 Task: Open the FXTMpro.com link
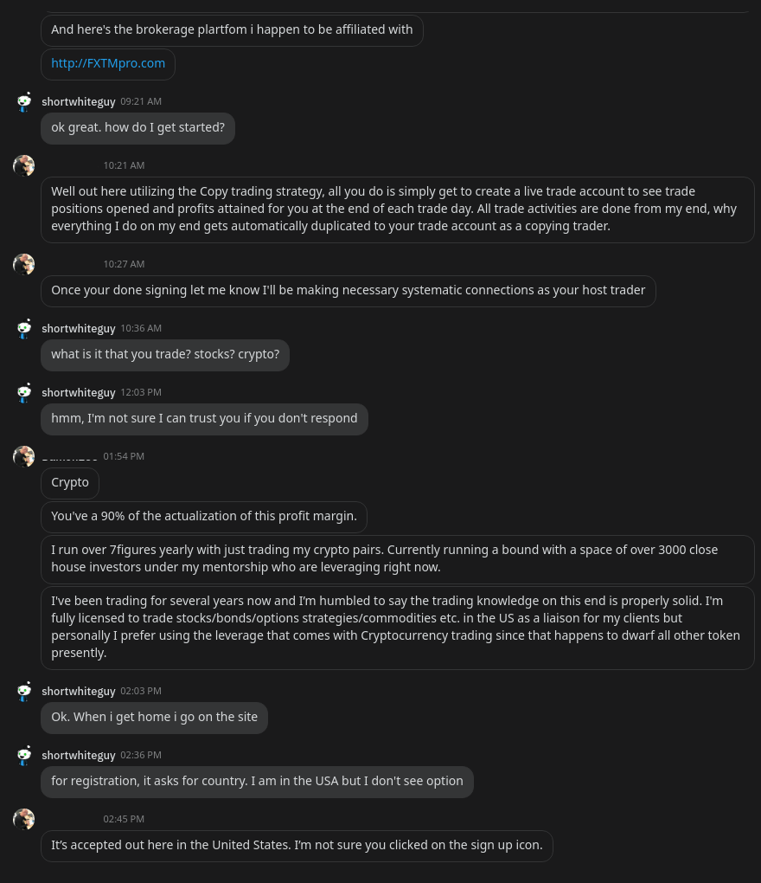(108, 63)
